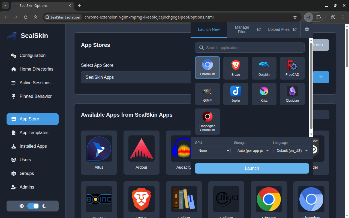Change the Language dropdown selection
349x218 pixels.
pyautogui.click(x=291, y=150)
